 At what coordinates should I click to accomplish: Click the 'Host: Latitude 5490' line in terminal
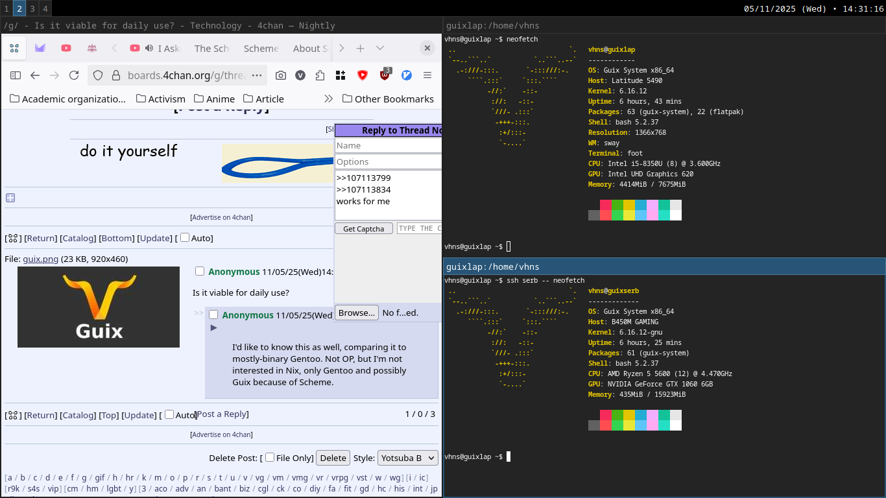[x=625, y=80]
